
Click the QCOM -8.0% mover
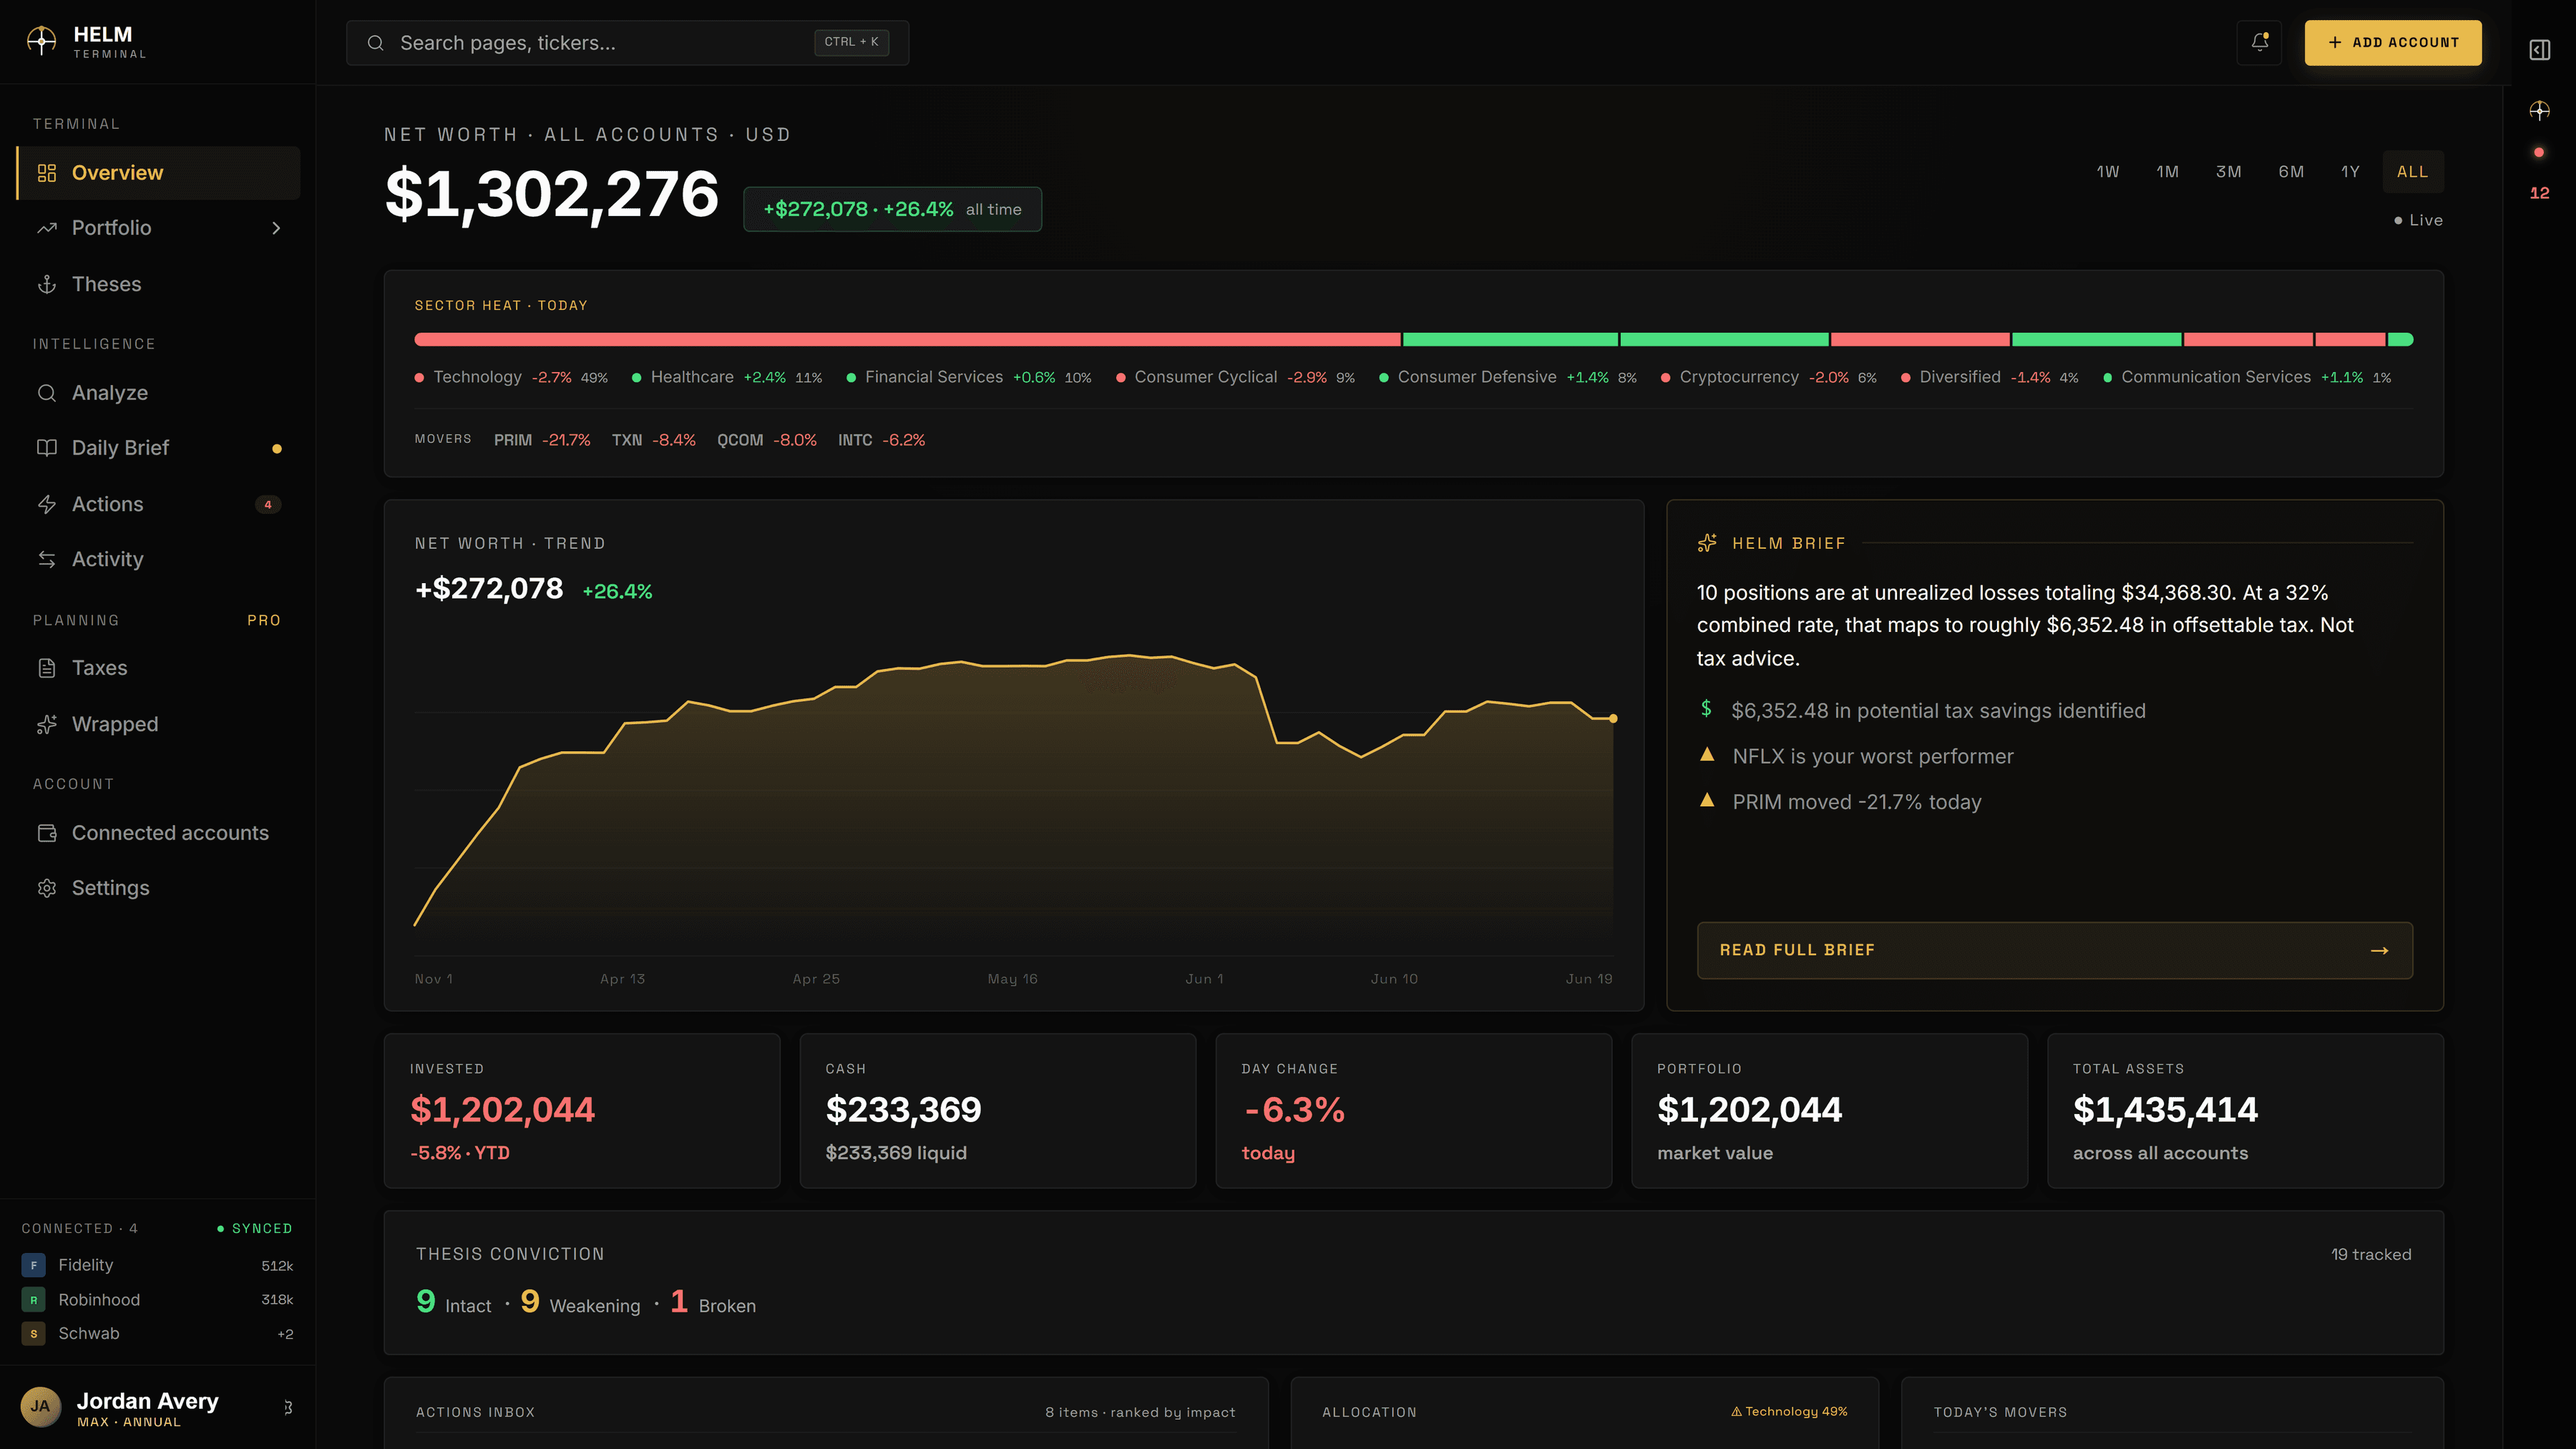tap(766, 440)
